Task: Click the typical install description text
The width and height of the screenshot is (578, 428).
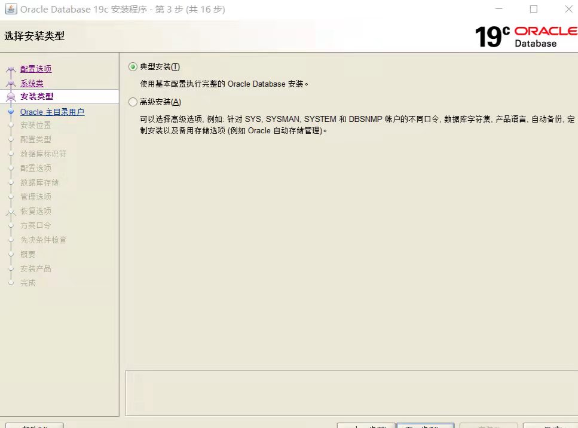Action: (224, 84)
